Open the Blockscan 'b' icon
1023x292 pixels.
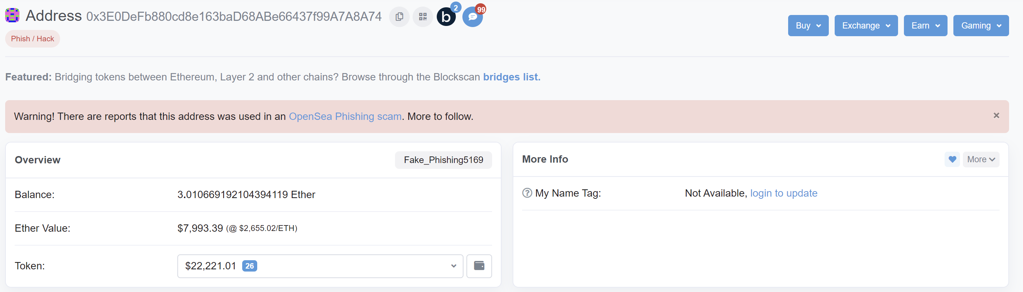(x=446, y=17)
